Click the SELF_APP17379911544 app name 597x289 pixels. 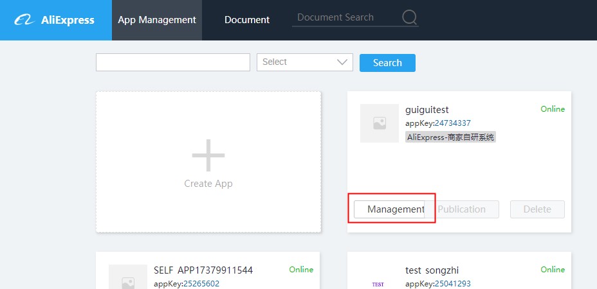(203, 270)
